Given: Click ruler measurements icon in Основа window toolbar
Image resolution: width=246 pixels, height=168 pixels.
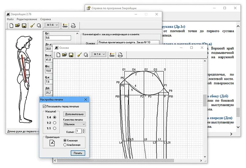Looking at the screenshot, I should pos(112,55).
